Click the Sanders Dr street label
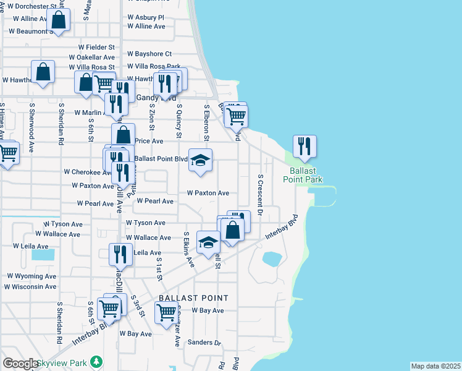The image size is (462, 371). pyautogui.click(x=204, y=343)
